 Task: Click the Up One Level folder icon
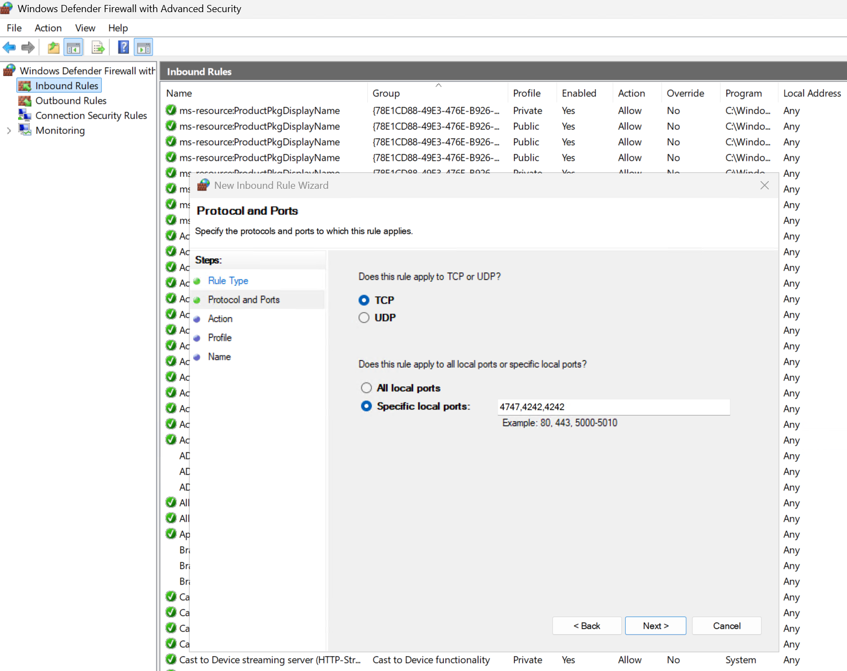coord(53,48)
